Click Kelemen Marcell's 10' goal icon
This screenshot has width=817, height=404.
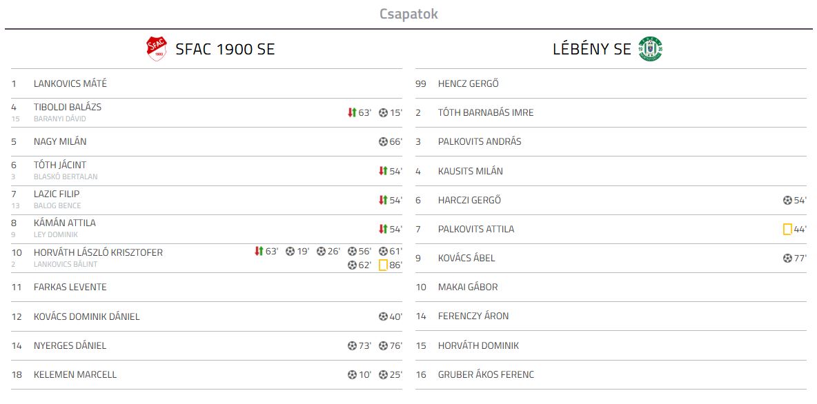point(352,374)
